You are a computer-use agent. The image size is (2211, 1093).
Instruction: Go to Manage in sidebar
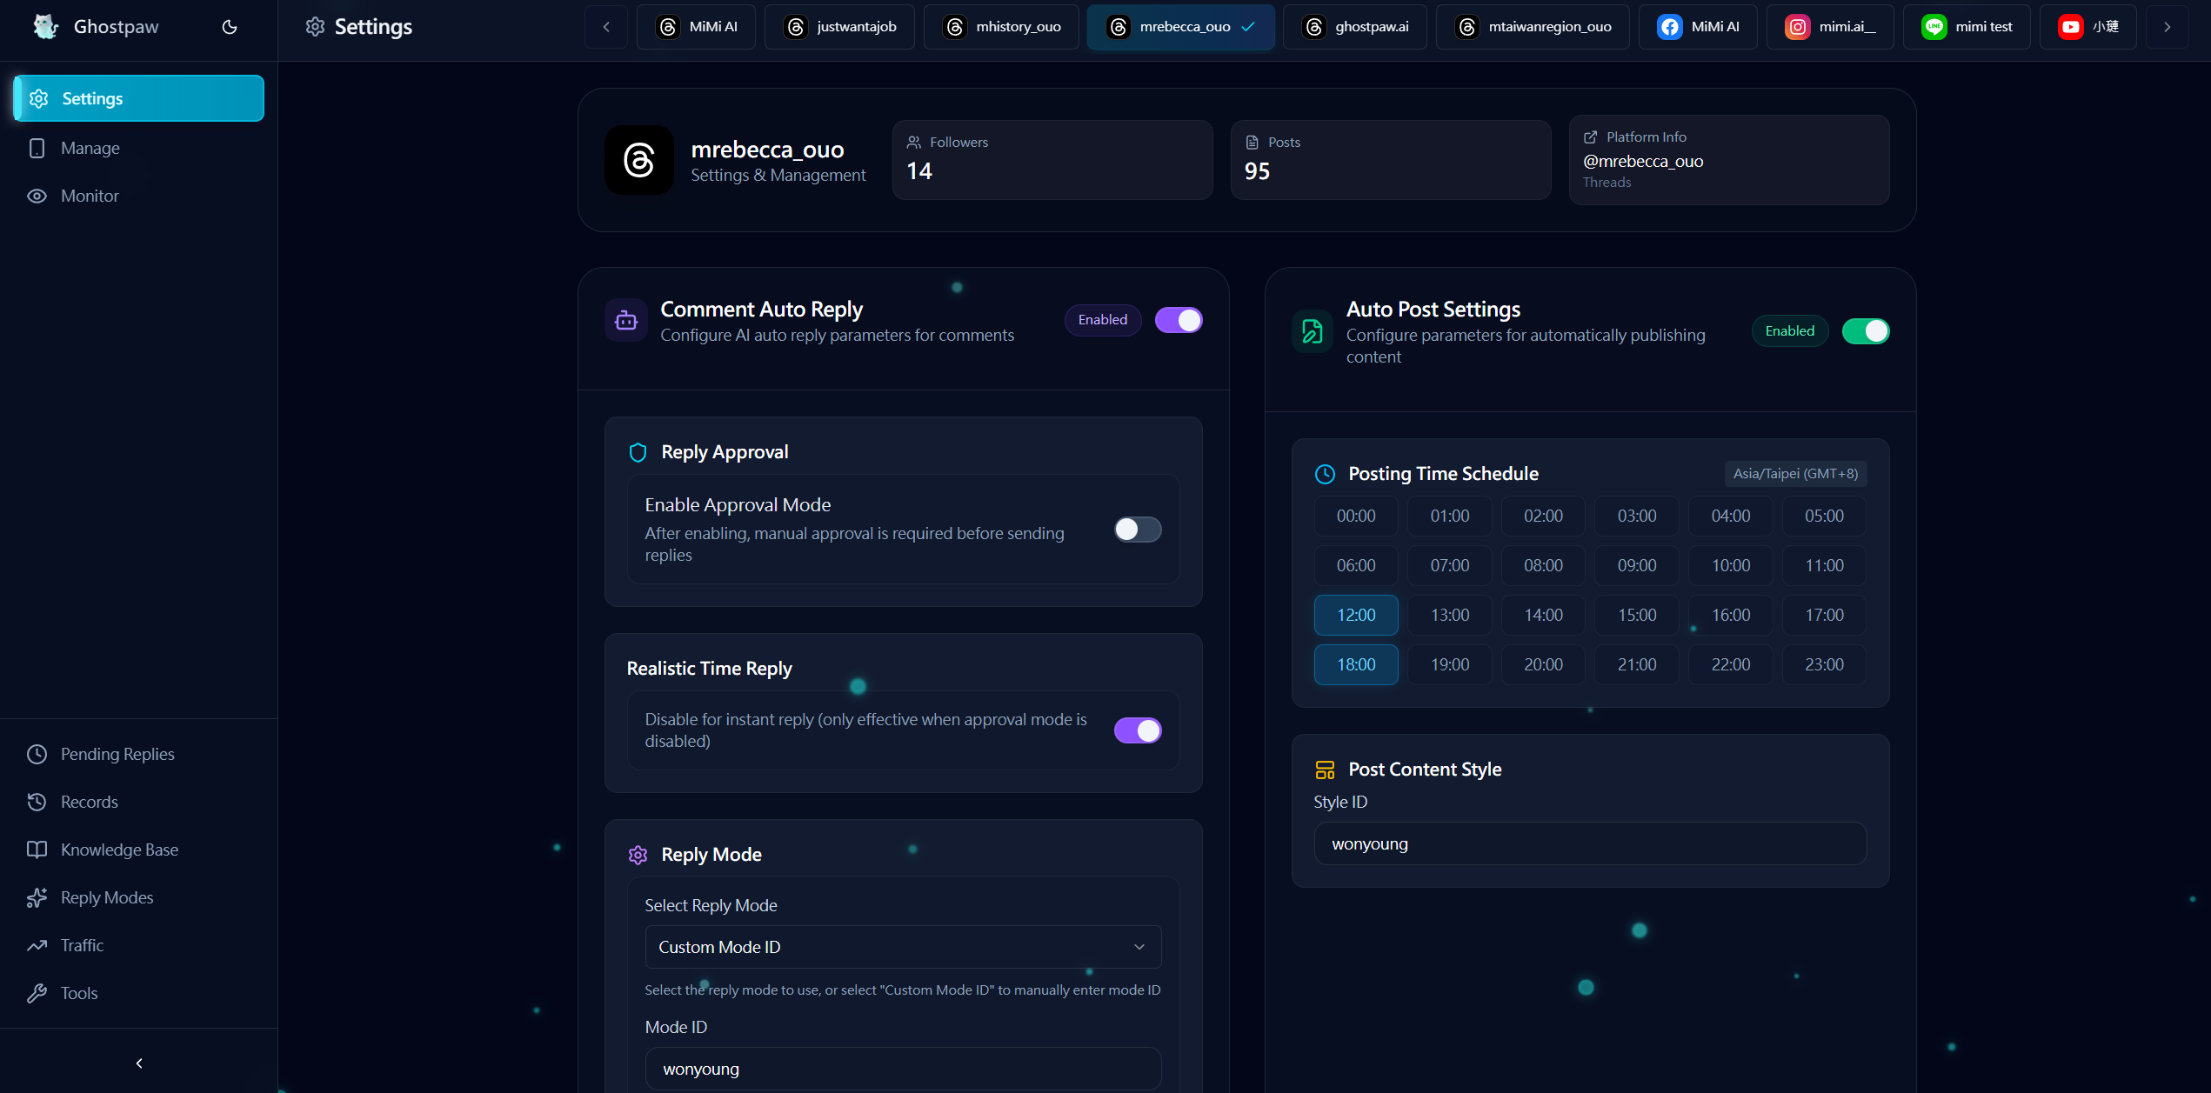tap(90, 148)
